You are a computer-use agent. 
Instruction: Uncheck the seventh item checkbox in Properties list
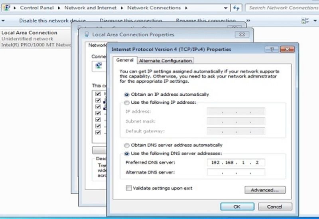point(98,133)
